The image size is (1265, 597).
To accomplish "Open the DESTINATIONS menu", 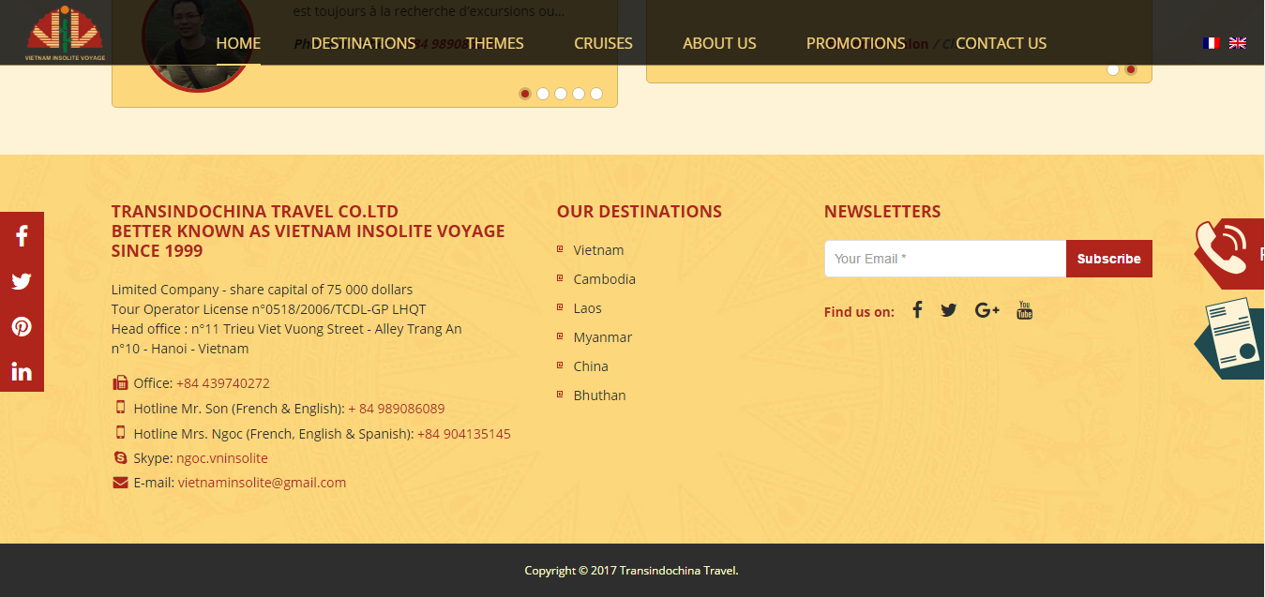I will click(x=363, y=43).
